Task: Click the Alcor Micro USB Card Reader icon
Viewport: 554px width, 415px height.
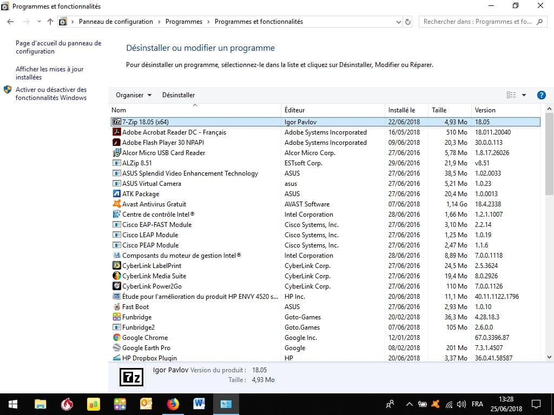Action: [x=117, y=152]
